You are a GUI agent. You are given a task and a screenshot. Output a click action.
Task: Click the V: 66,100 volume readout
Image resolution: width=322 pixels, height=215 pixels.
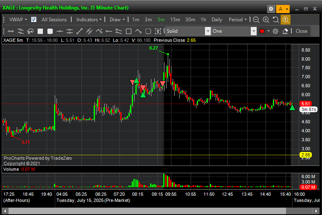[141, 40]
